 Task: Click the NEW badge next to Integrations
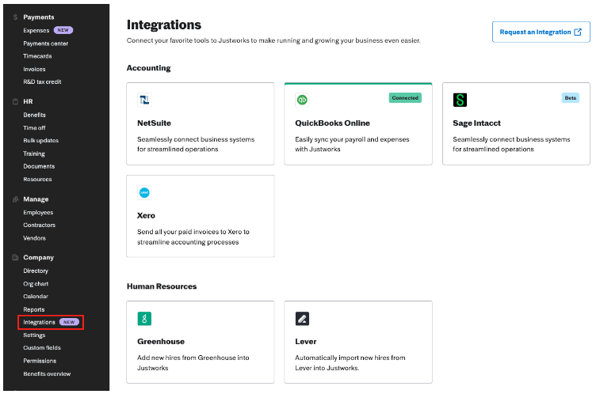pos(69,322)
